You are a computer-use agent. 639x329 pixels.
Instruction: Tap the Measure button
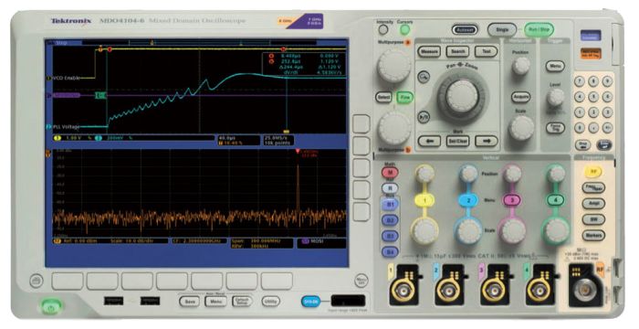click(429, 51)
